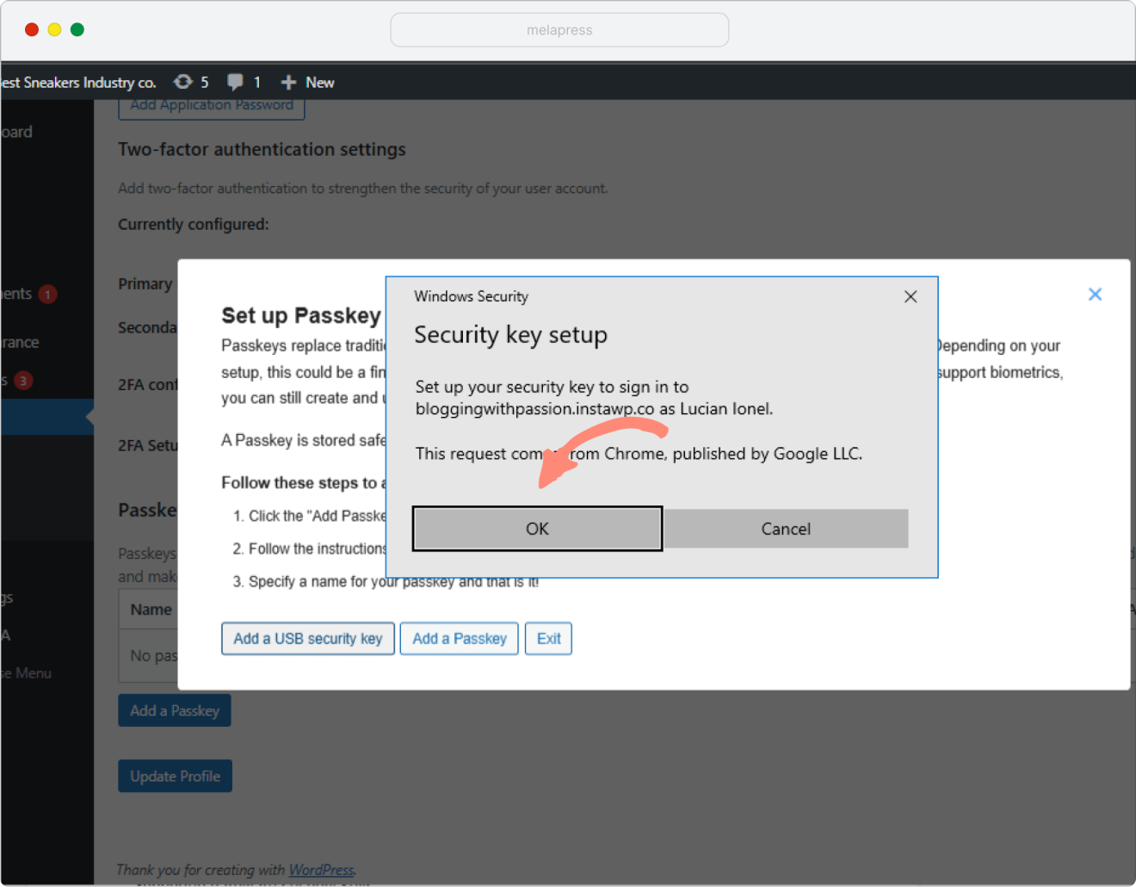Viewport: 1136px width, 887px height.
Task: Click the red macOS close dot
Action: (32, 29)
